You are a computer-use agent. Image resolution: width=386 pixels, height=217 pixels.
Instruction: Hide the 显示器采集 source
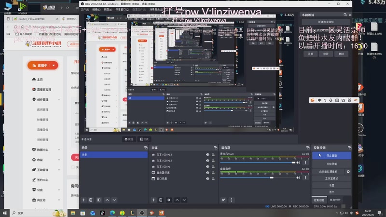207,173
